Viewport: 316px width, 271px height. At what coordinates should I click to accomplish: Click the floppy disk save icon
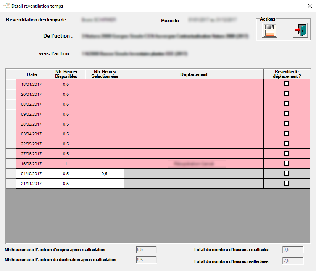point(270,31)
